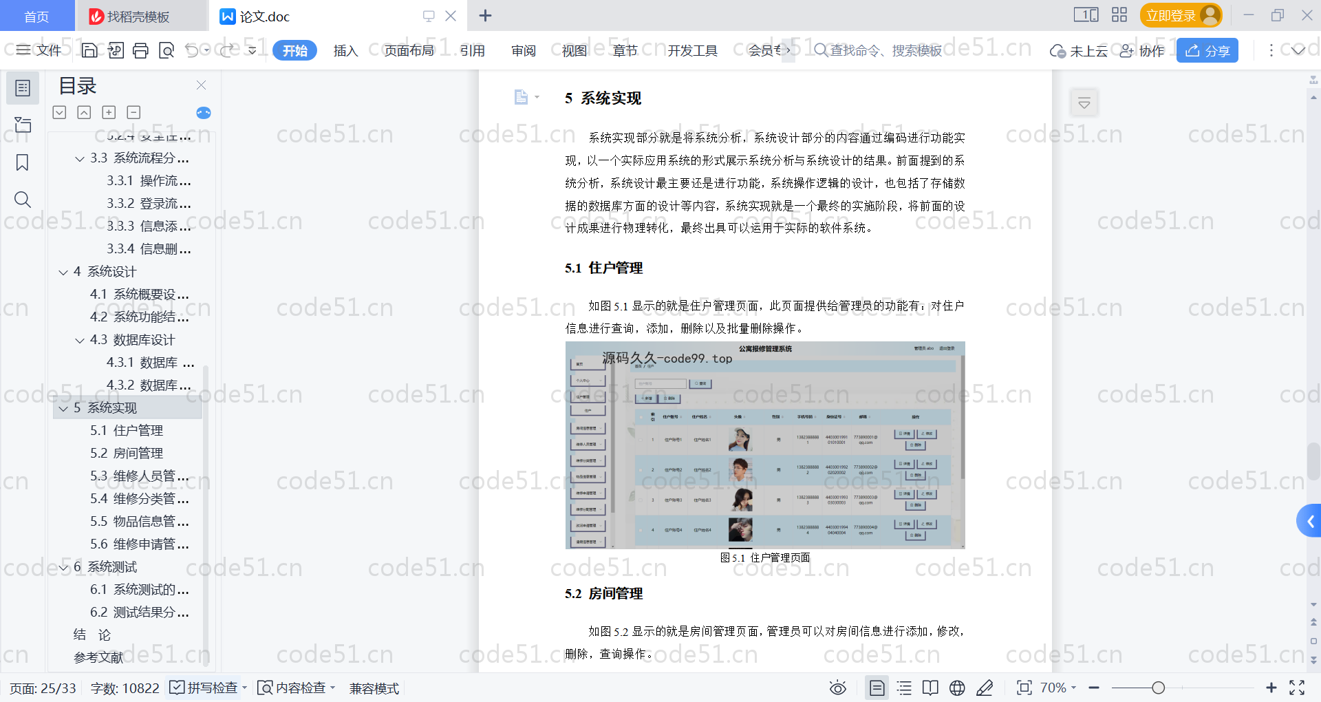Switch to the 页面布局 ribbon tab
This screenshot has width=1321, height=702.
point(409,50)
